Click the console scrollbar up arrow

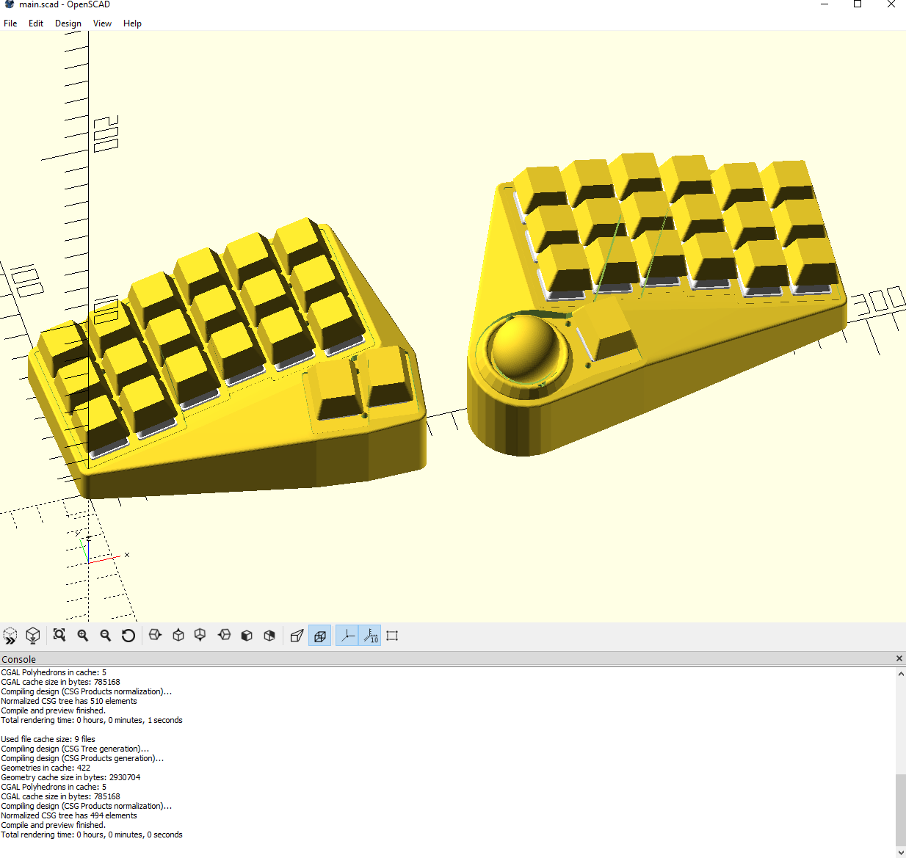(901, 674)
